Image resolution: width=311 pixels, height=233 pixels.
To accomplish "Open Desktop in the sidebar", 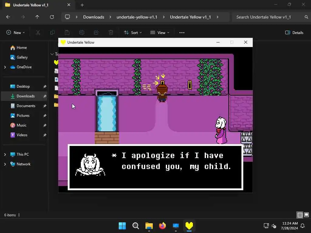I will (23, 86).
